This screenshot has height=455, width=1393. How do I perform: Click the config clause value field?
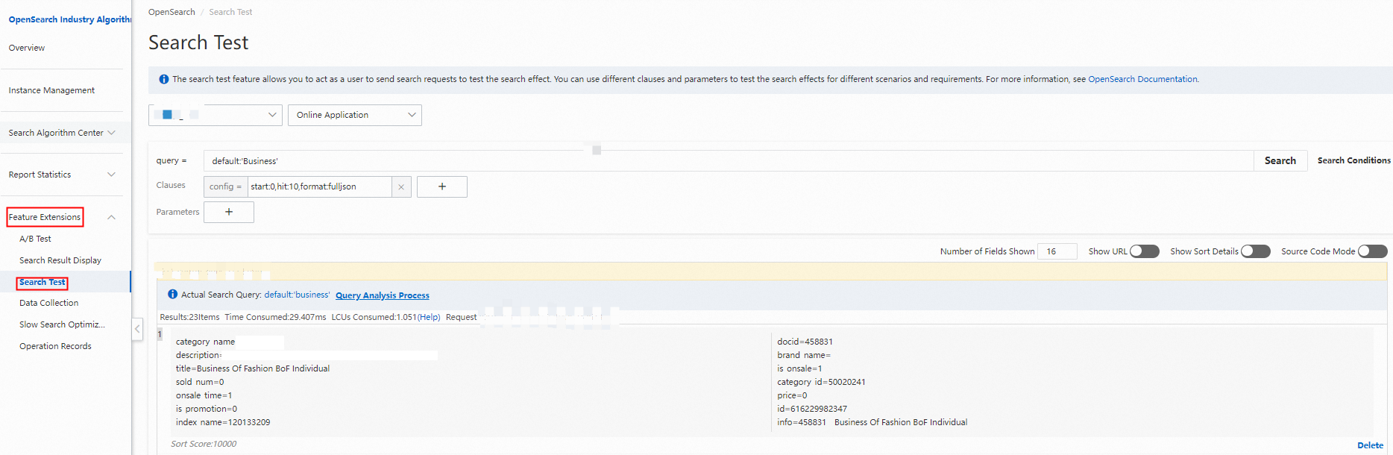point(320,186)
